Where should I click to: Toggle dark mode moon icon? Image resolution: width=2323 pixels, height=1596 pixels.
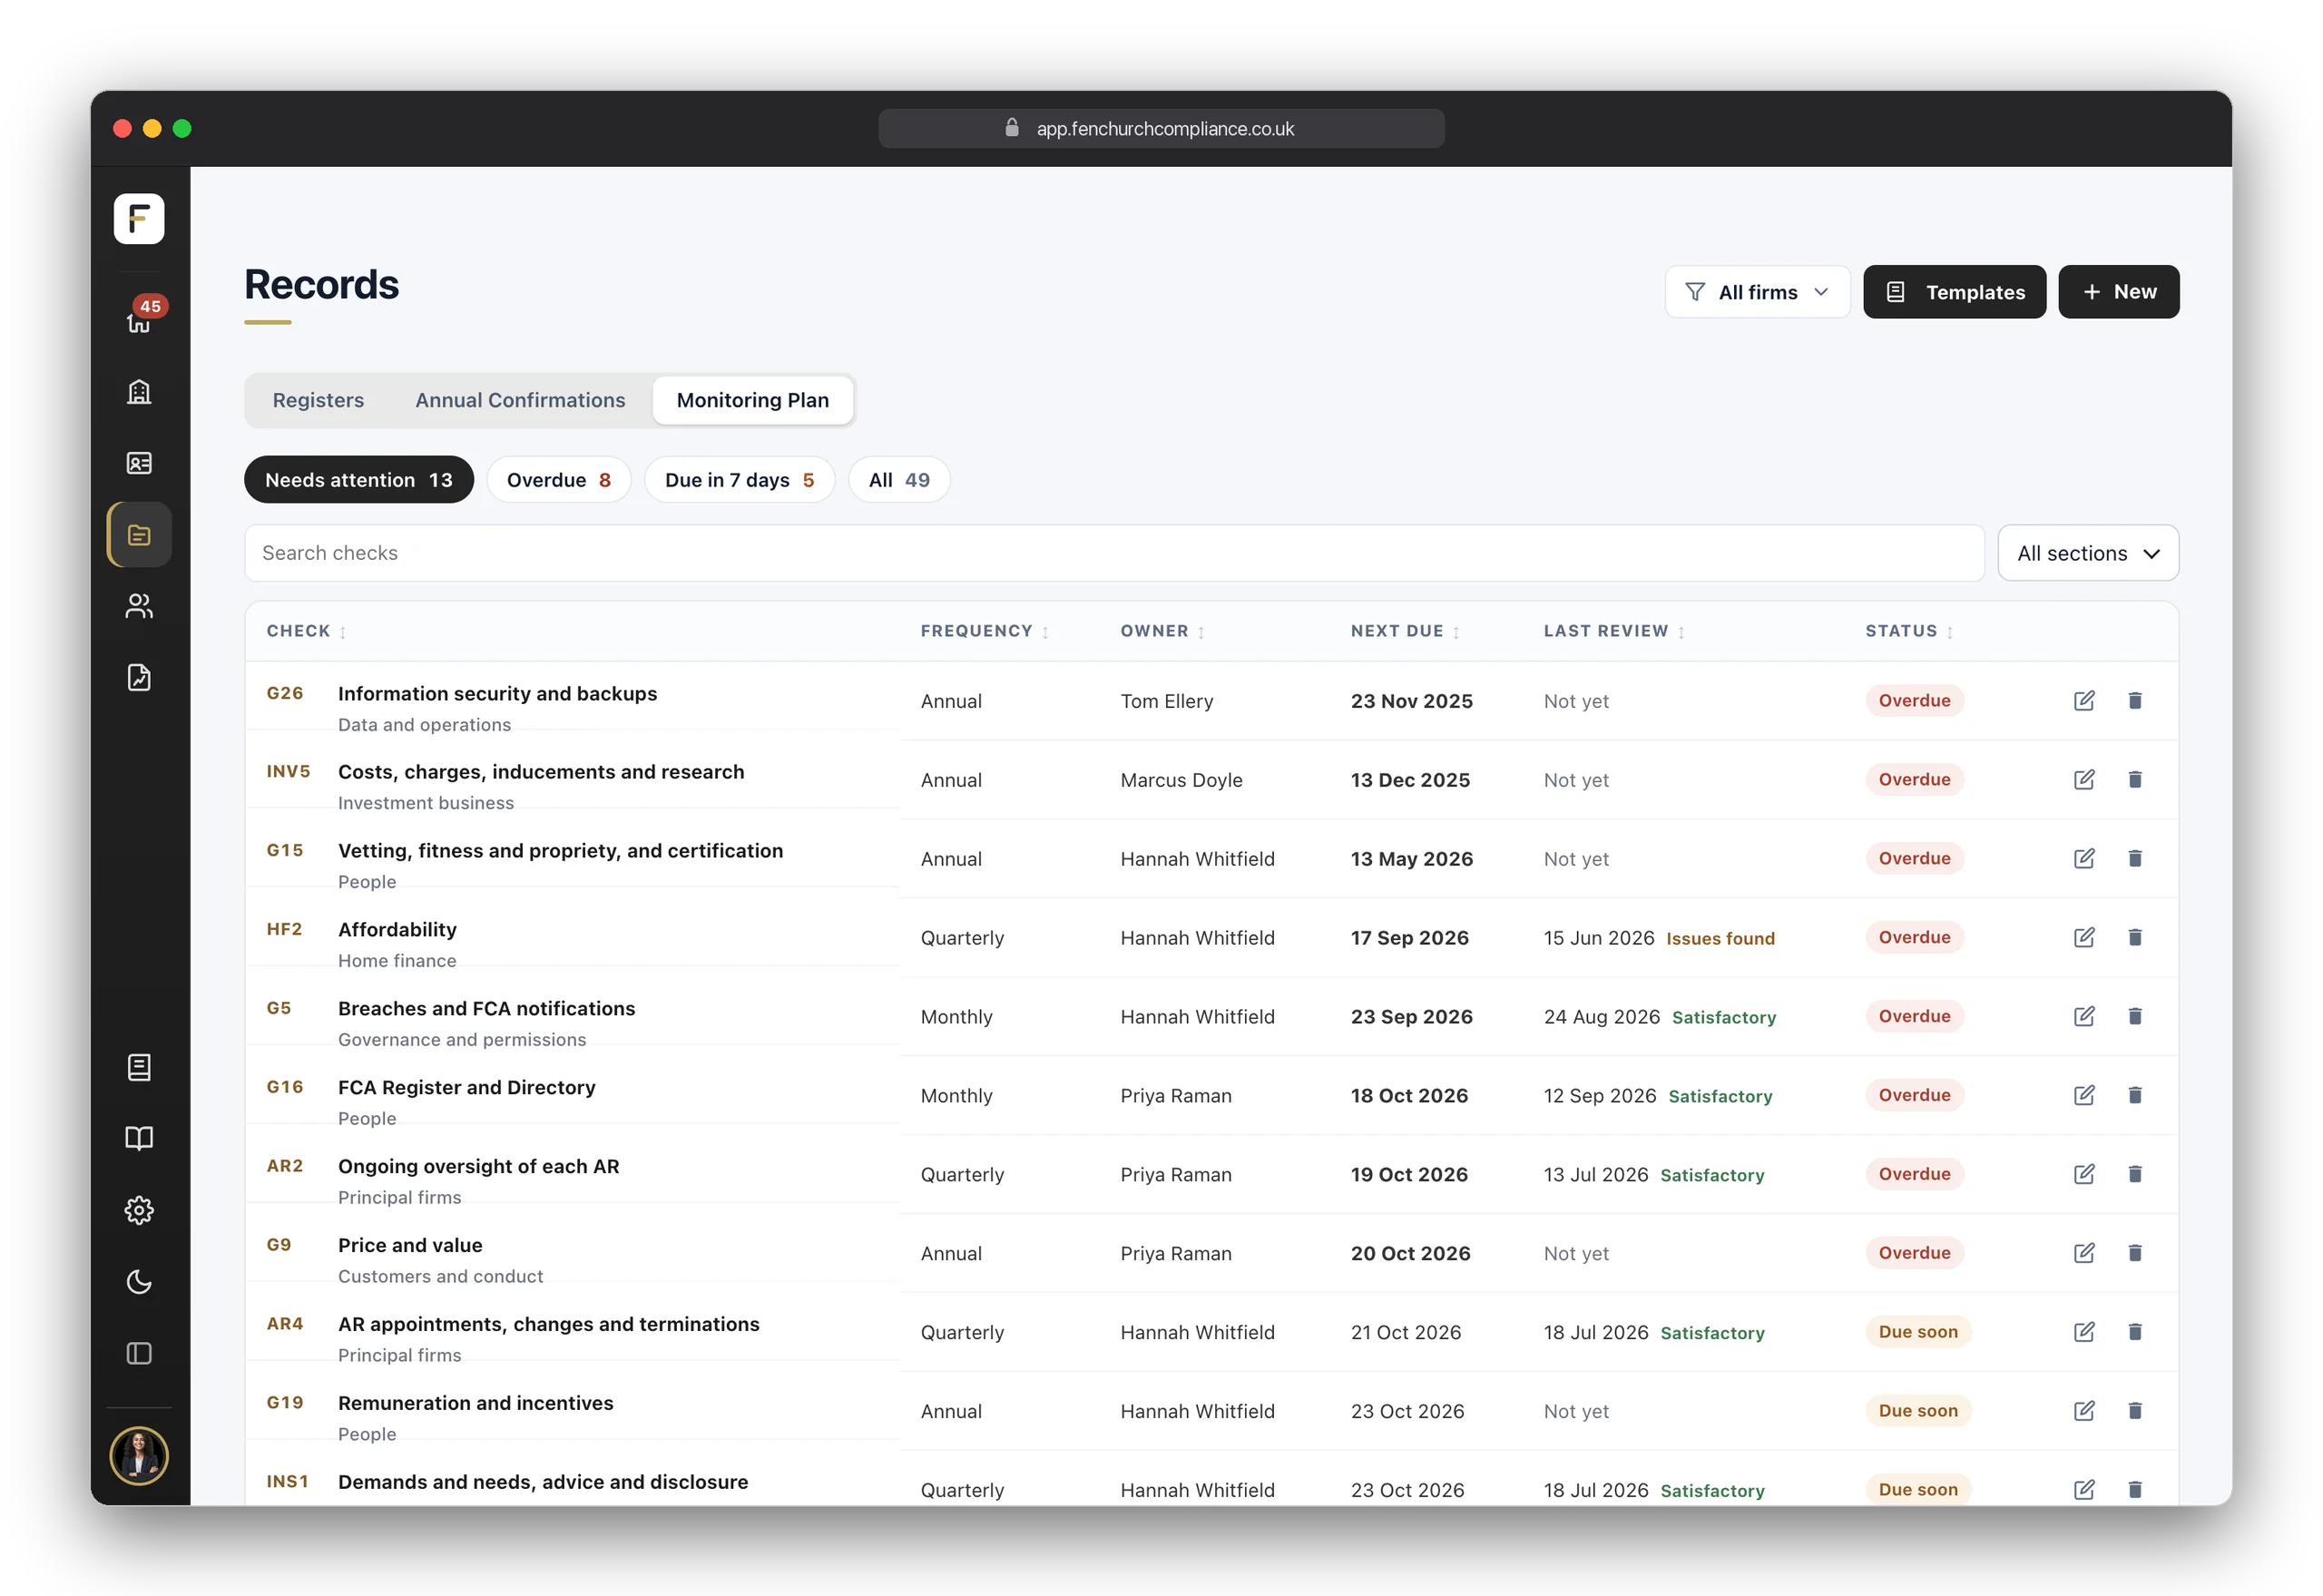click(139, 1282)
